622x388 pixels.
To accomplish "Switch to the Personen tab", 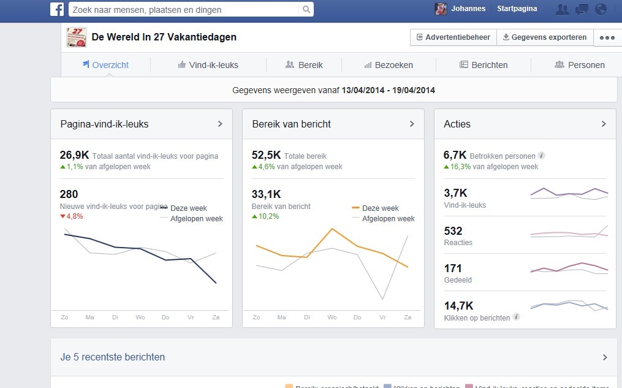I will (x=580, y=65).
